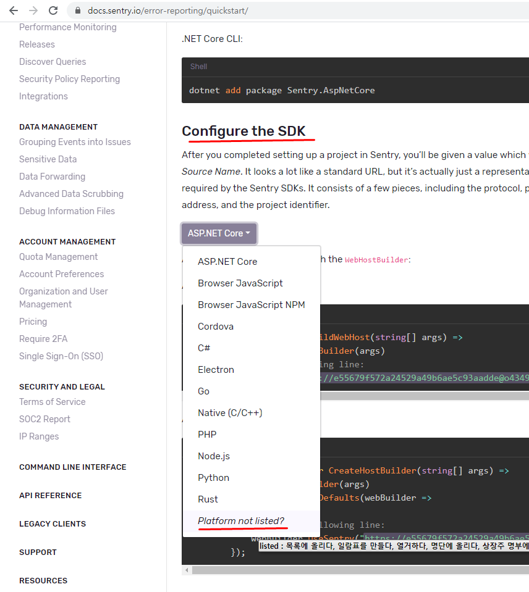Open Organization and User Management link
Viewport: 529px width, 592px height.
click(x=64, y=298)
